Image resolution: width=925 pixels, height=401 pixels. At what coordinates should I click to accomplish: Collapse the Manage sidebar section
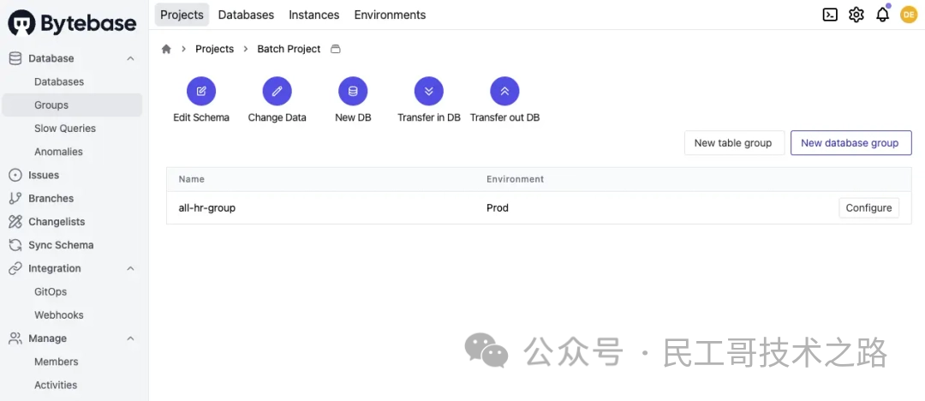point(131,338)
